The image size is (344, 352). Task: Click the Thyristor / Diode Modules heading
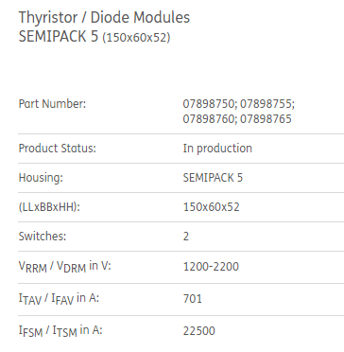coord(104,18)
